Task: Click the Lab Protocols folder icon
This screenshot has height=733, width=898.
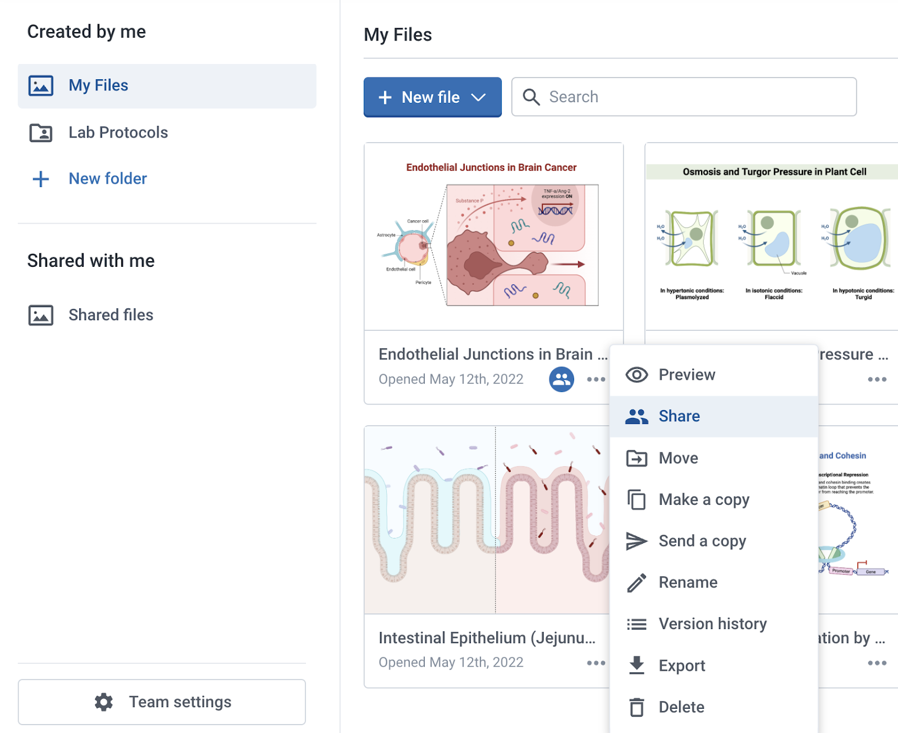Action: click(x=40, y=133)
